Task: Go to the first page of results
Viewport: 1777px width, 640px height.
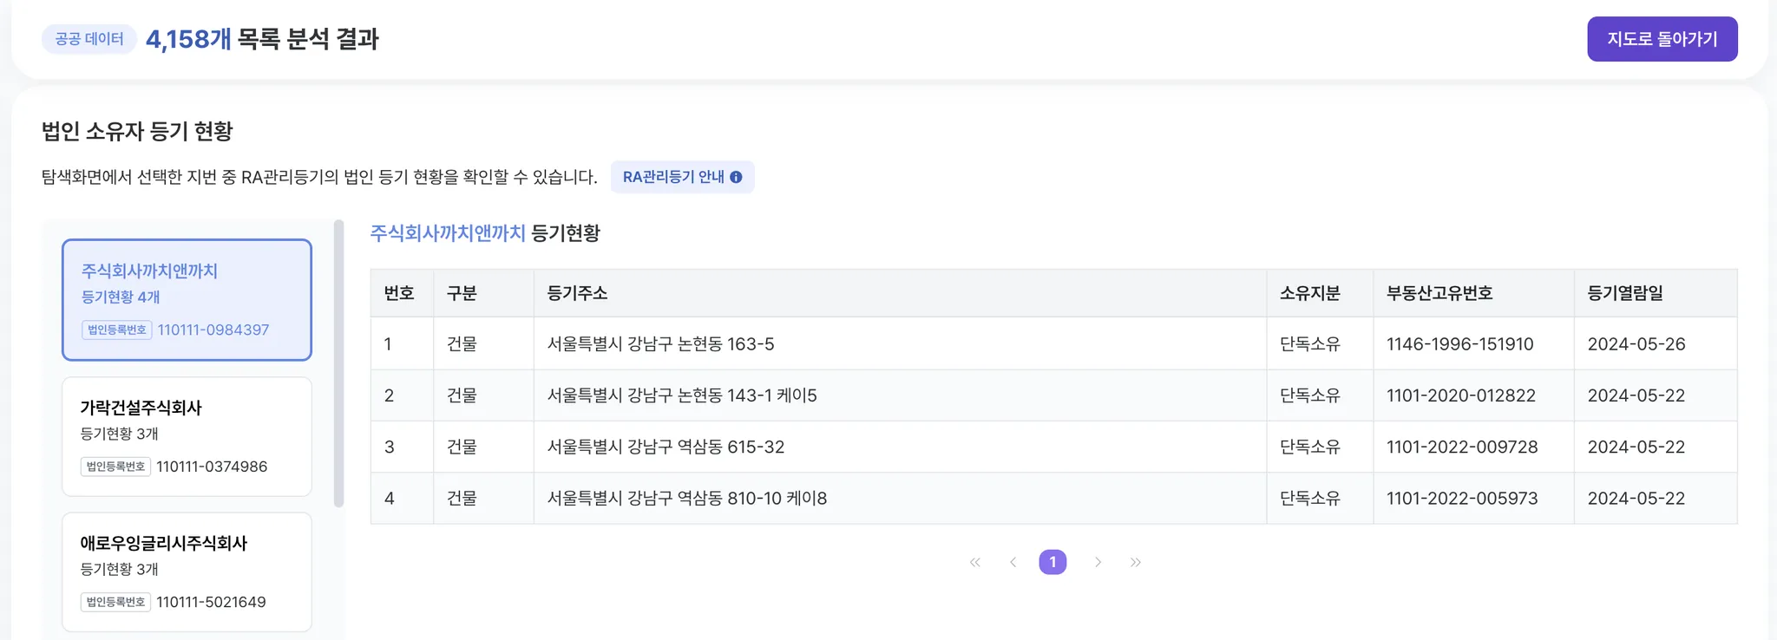Action: 975,563
